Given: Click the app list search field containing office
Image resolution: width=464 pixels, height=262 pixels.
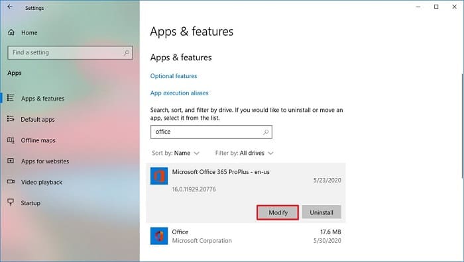Looking at the screenshot, I should click(211, 132).
